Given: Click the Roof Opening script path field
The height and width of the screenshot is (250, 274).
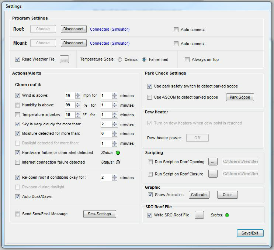Looking at the screenshot, I should (240, 162).
